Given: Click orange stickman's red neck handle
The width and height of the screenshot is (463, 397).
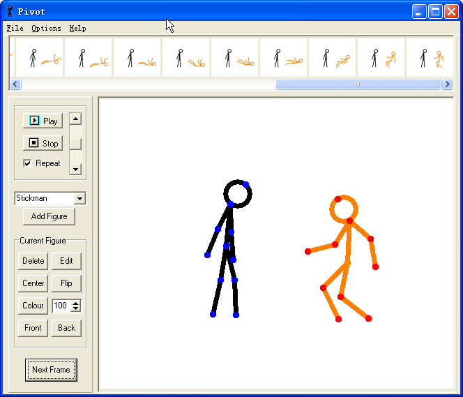Looking at the screenshot, I should tap(350, 220).
